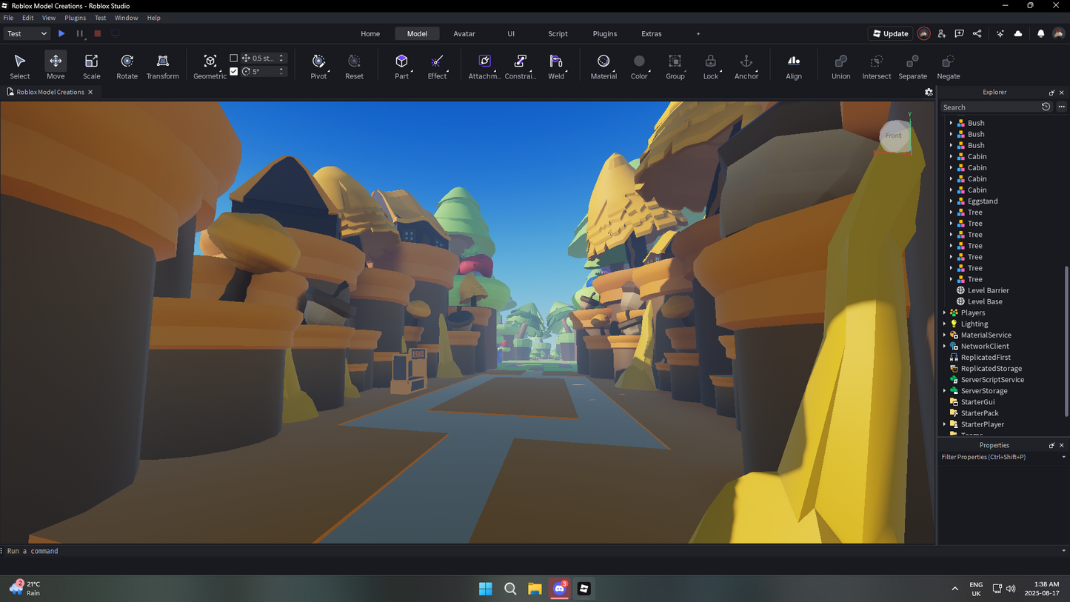
Task: Expand the Lighting service node
Action: 945,324
